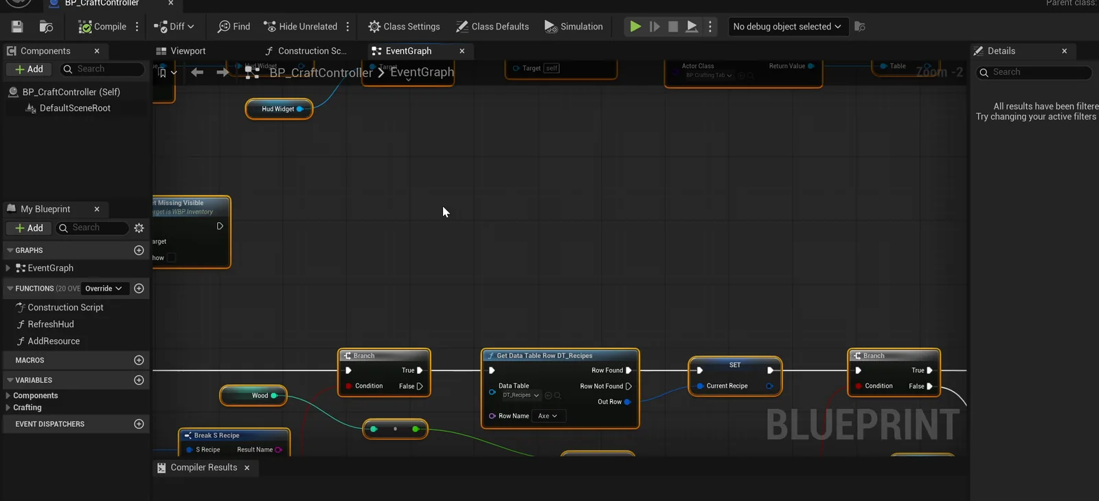Image resolution: width=1099 pixels, height=501 pixels.
Task: Add a new function with plus icon
Action: pyautogui.click(x=139, y=289)
